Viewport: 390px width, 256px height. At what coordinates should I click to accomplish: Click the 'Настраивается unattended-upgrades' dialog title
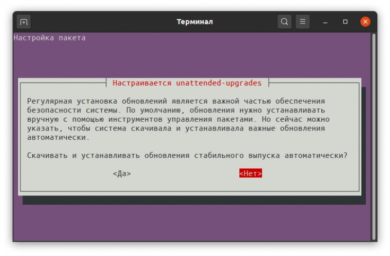(187, 83)
